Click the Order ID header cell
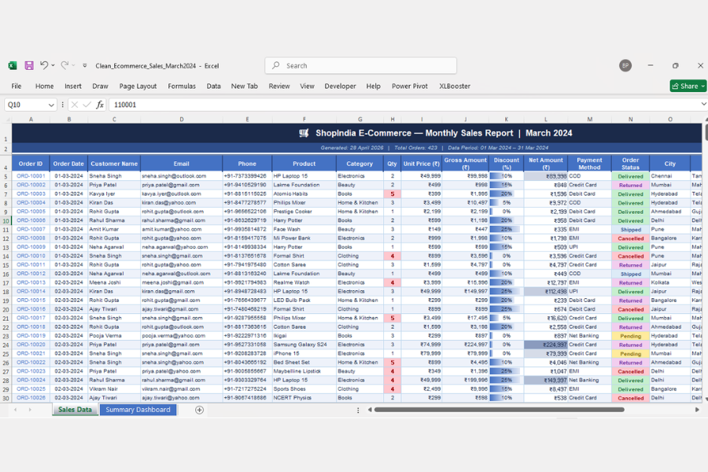Image resolution: width=708 pixels, height=472 pixels. (x=31, y=164)
